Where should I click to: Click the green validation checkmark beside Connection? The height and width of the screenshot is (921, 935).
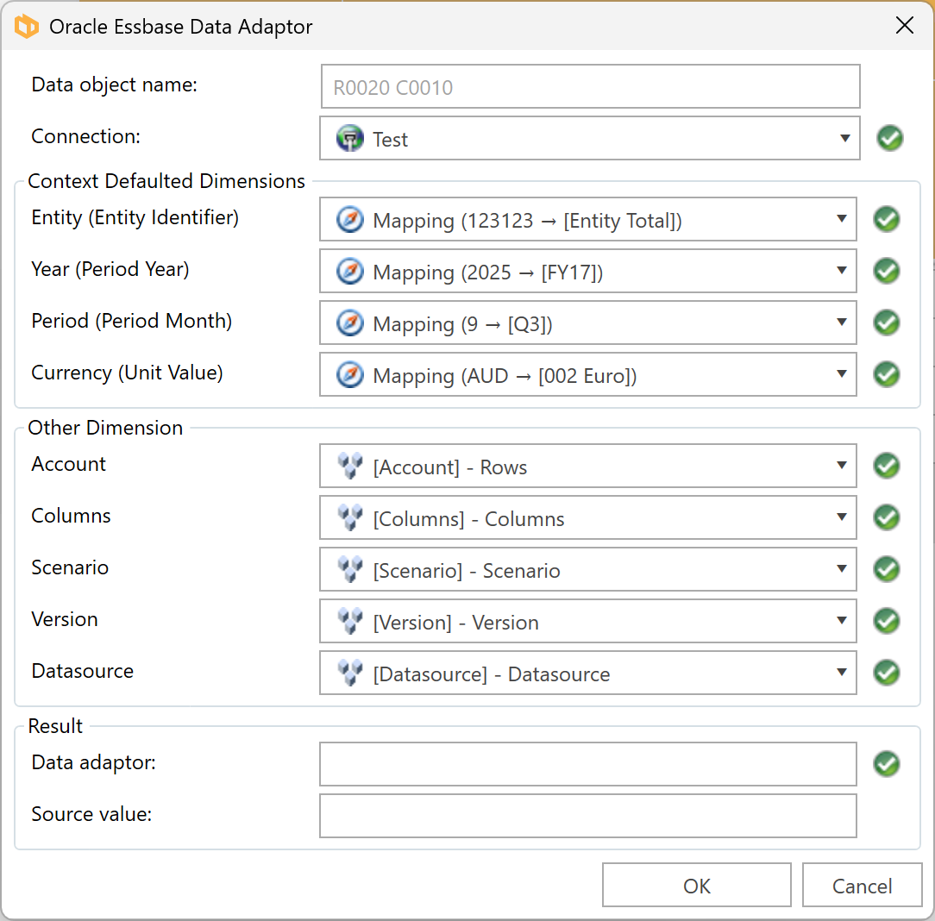pos(889,138)
